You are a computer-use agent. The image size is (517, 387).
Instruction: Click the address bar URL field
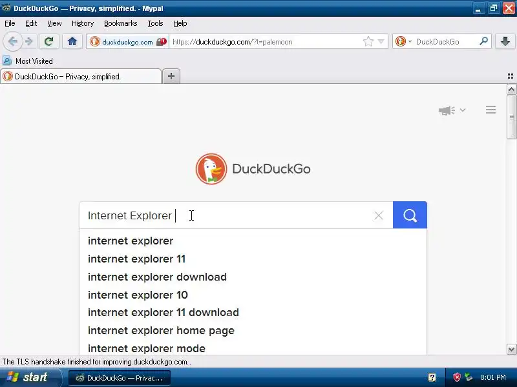(x=266, y=42)
